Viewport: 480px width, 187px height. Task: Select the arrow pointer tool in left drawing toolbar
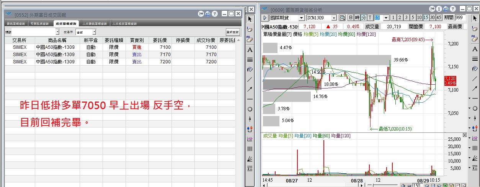click(250, 19)
